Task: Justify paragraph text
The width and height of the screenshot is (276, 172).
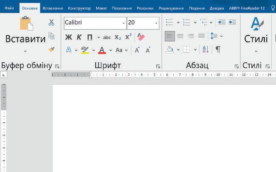Action: pos(202,36)
